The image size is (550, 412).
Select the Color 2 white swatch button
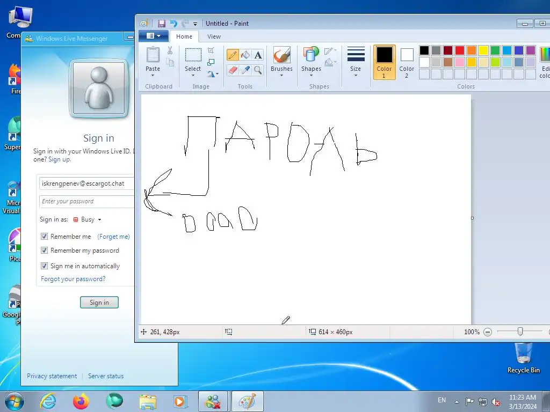pyautogui.click(x=407, y=62)
